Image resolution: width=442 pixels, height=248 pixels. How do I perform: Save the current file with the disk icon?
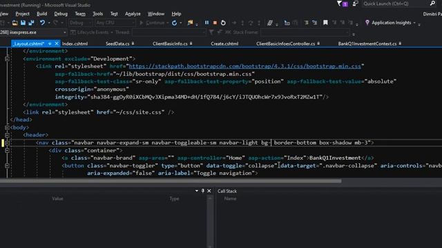(23, 23)
